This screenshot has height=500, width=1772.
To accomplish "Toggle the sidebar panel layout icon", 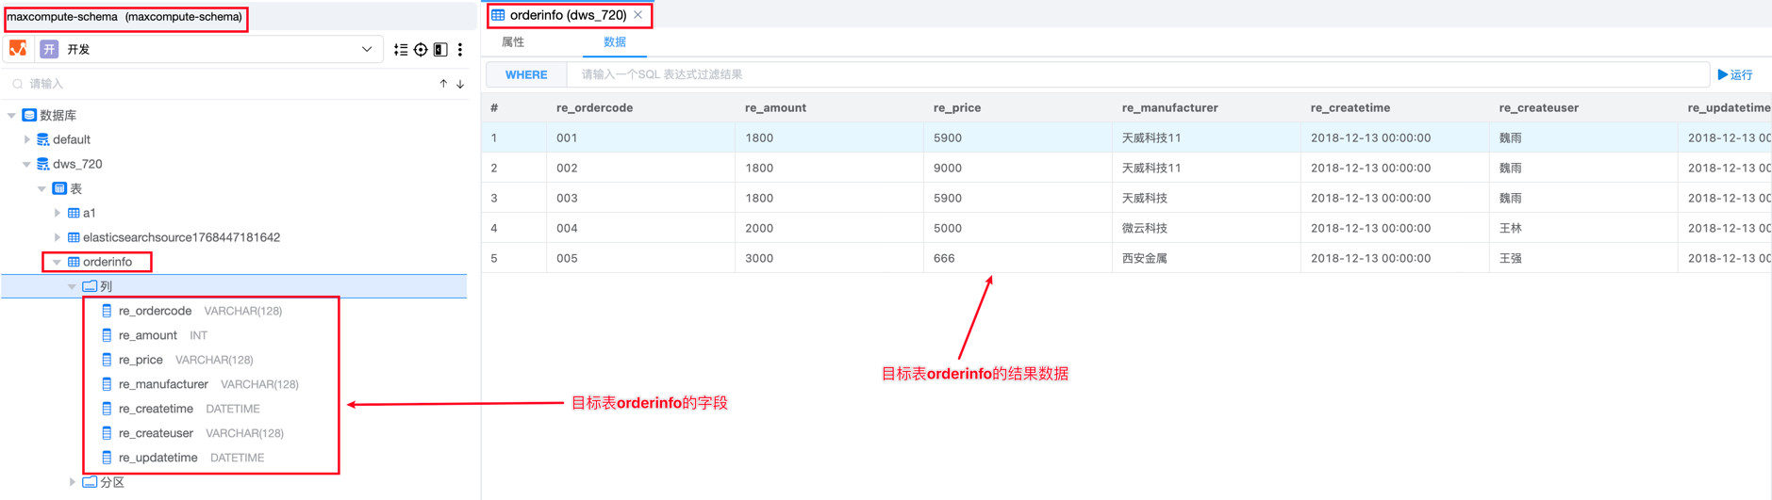I will (x=440, y=50).
